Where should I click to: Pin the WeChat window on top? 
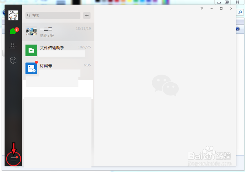click(202, 8)
